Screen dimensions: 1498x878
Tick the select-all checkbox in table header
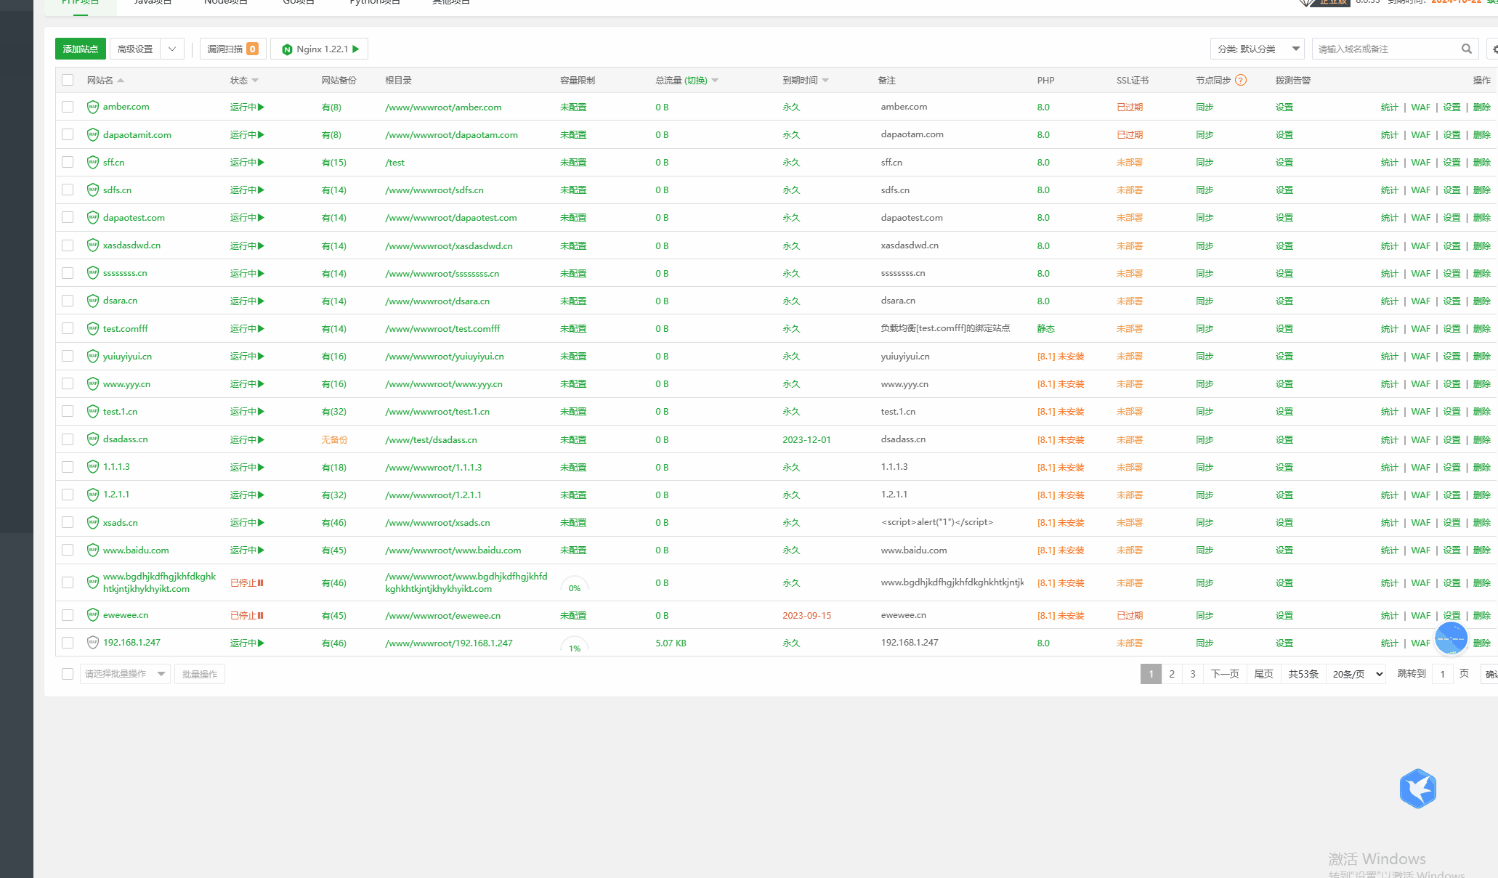(x=68, y=80)
